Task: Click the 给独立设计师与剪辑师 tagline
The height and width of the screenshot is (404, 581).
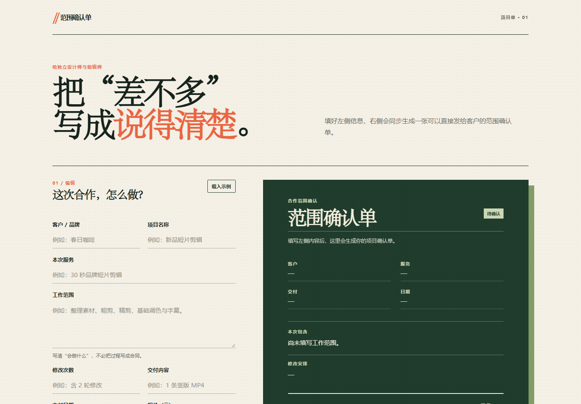Action: (77, 67)
